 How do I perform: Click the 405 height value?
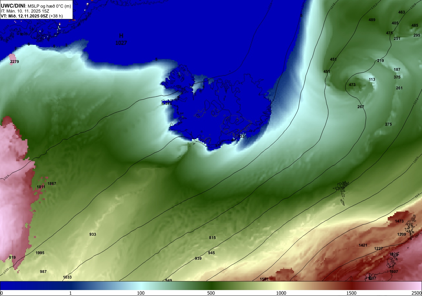click(x=395, y=23)
